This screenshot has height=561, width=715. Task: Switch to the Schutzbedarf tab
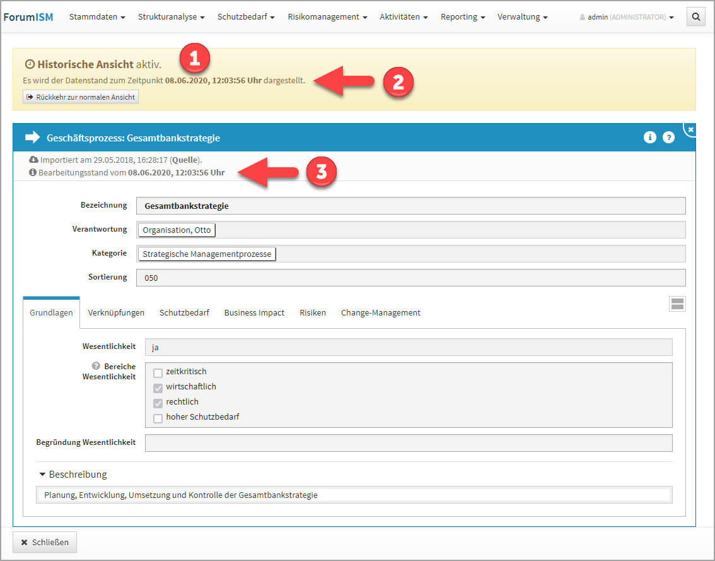[184, 313]
